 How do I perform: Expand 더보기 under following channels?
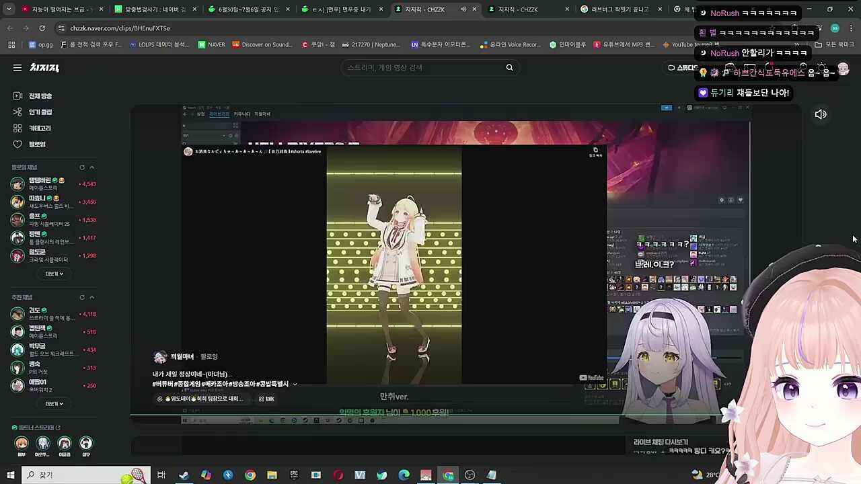54,274
